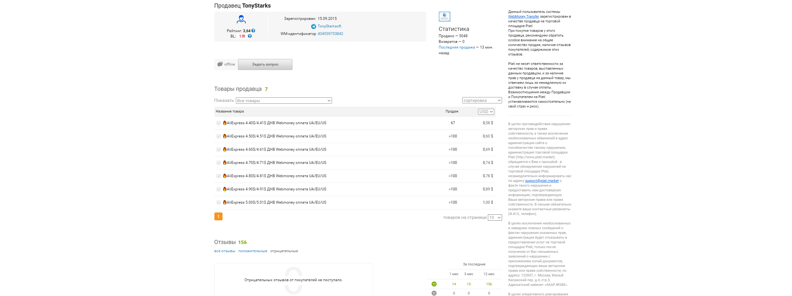Click the 'Продаж' column header
The height and width of the screenshot is (296, 792).
[x=452, y=111]
